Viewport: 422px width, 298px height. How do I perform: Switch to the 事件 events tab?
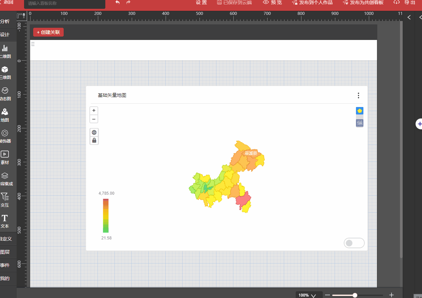click(5, 265)
